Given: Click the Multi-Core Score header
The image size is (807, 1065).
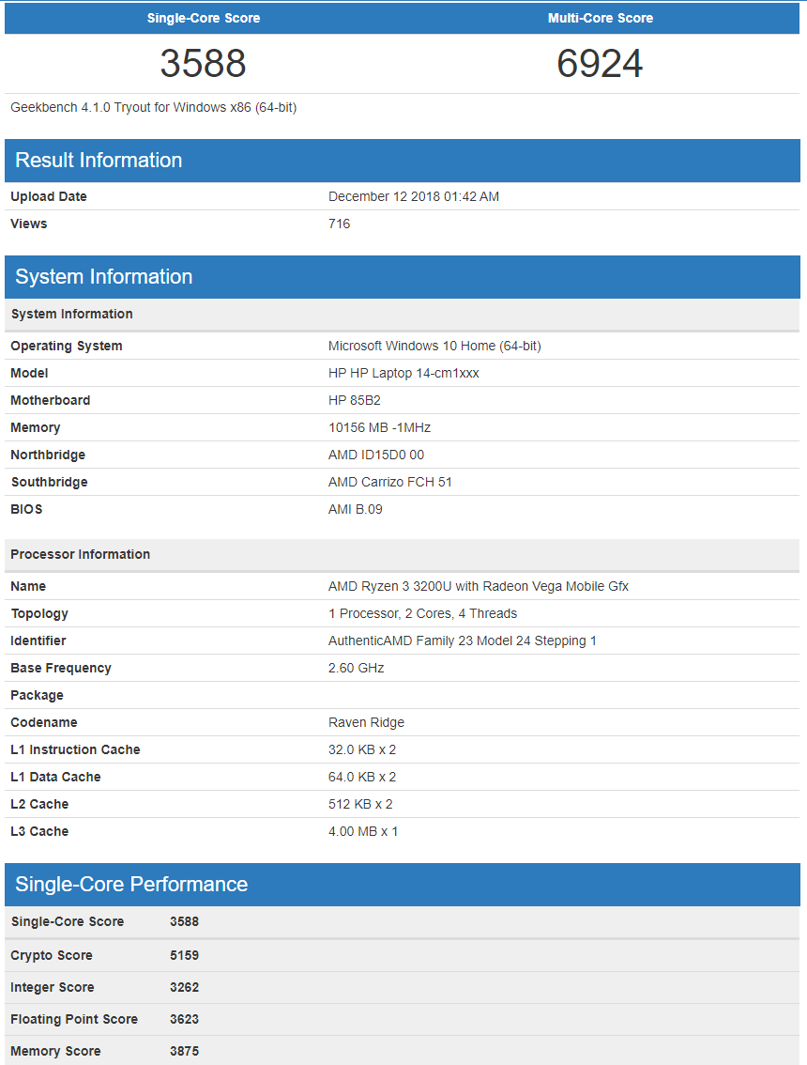Looking at the screenshot, I should click(x=601, y=18).
